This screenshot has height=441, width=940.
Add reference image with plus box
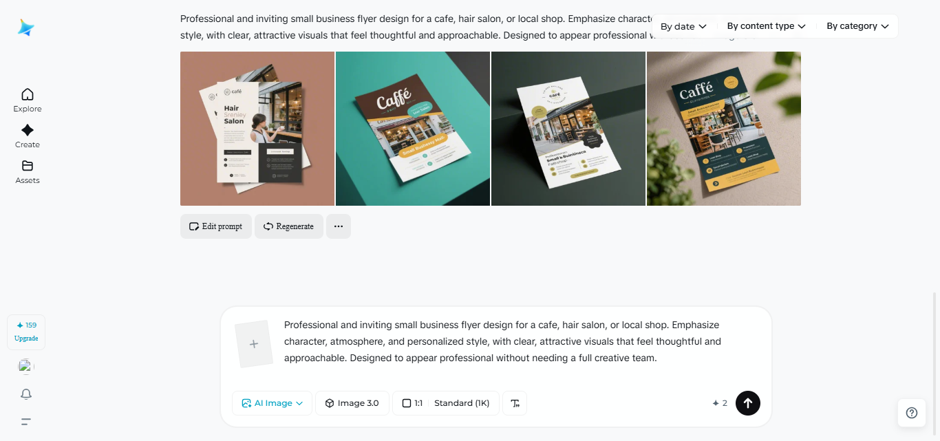click(x=253, y=343)
